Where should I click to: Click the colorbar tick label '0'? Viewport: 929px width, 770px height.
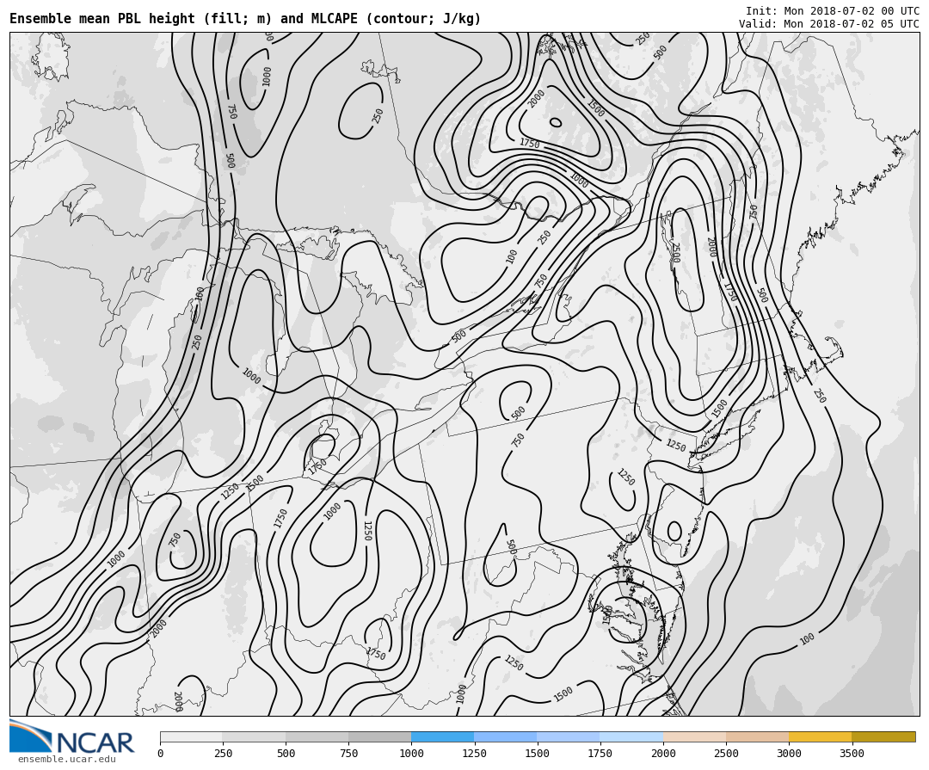161,754
